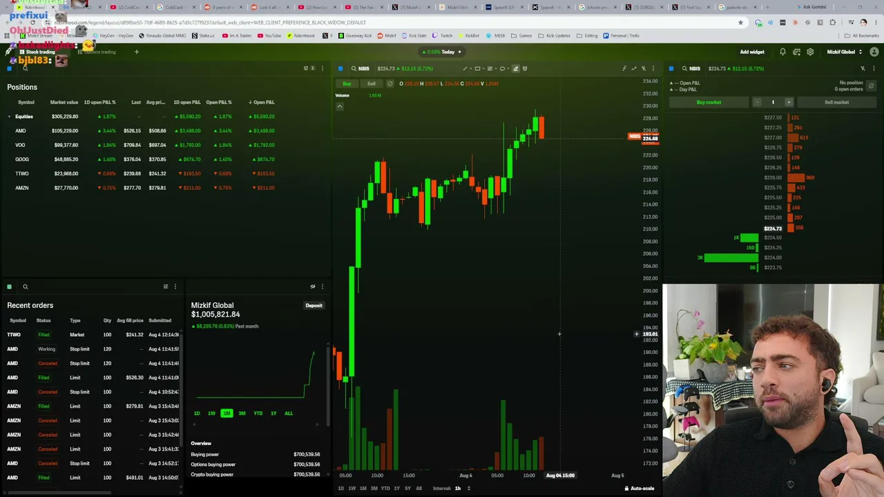Collapse the Volume indicator pane chevron
The width and height of the screenshot is (884, 497).
click(x=339, y=106)
